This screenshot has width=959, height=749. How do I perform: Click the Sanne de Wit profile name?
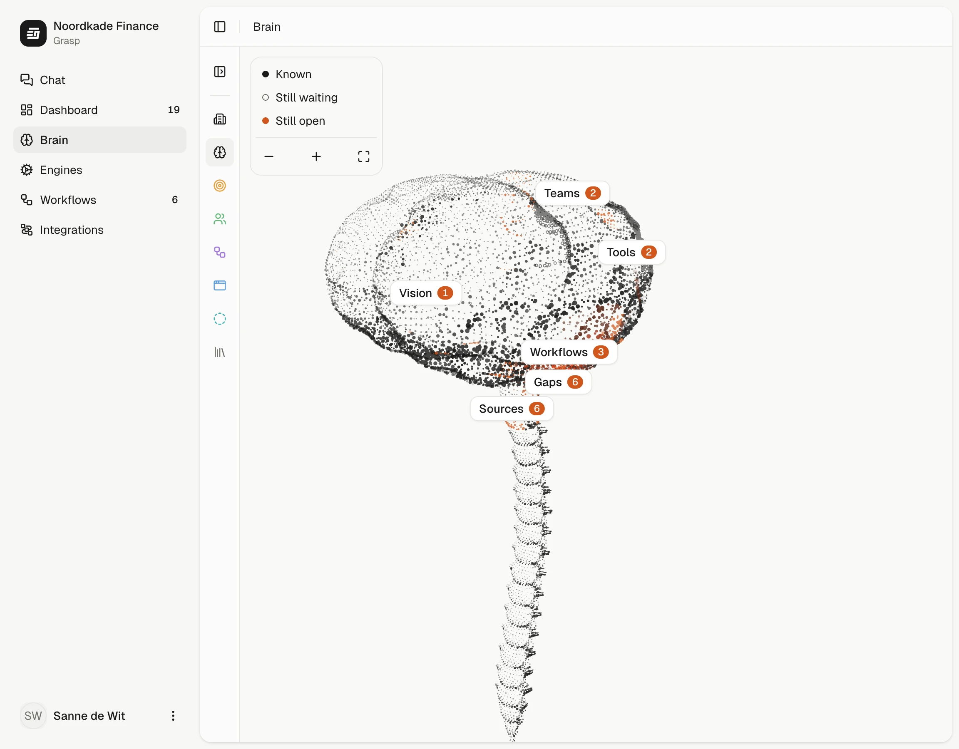[89, 716]
